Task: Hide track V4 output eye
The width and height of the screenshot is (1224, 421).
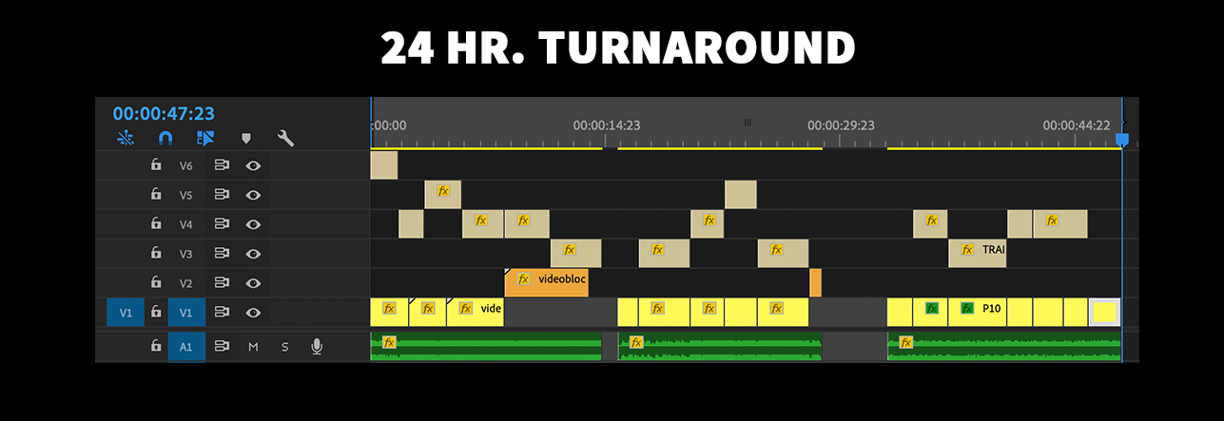Action: click(253, 224)
